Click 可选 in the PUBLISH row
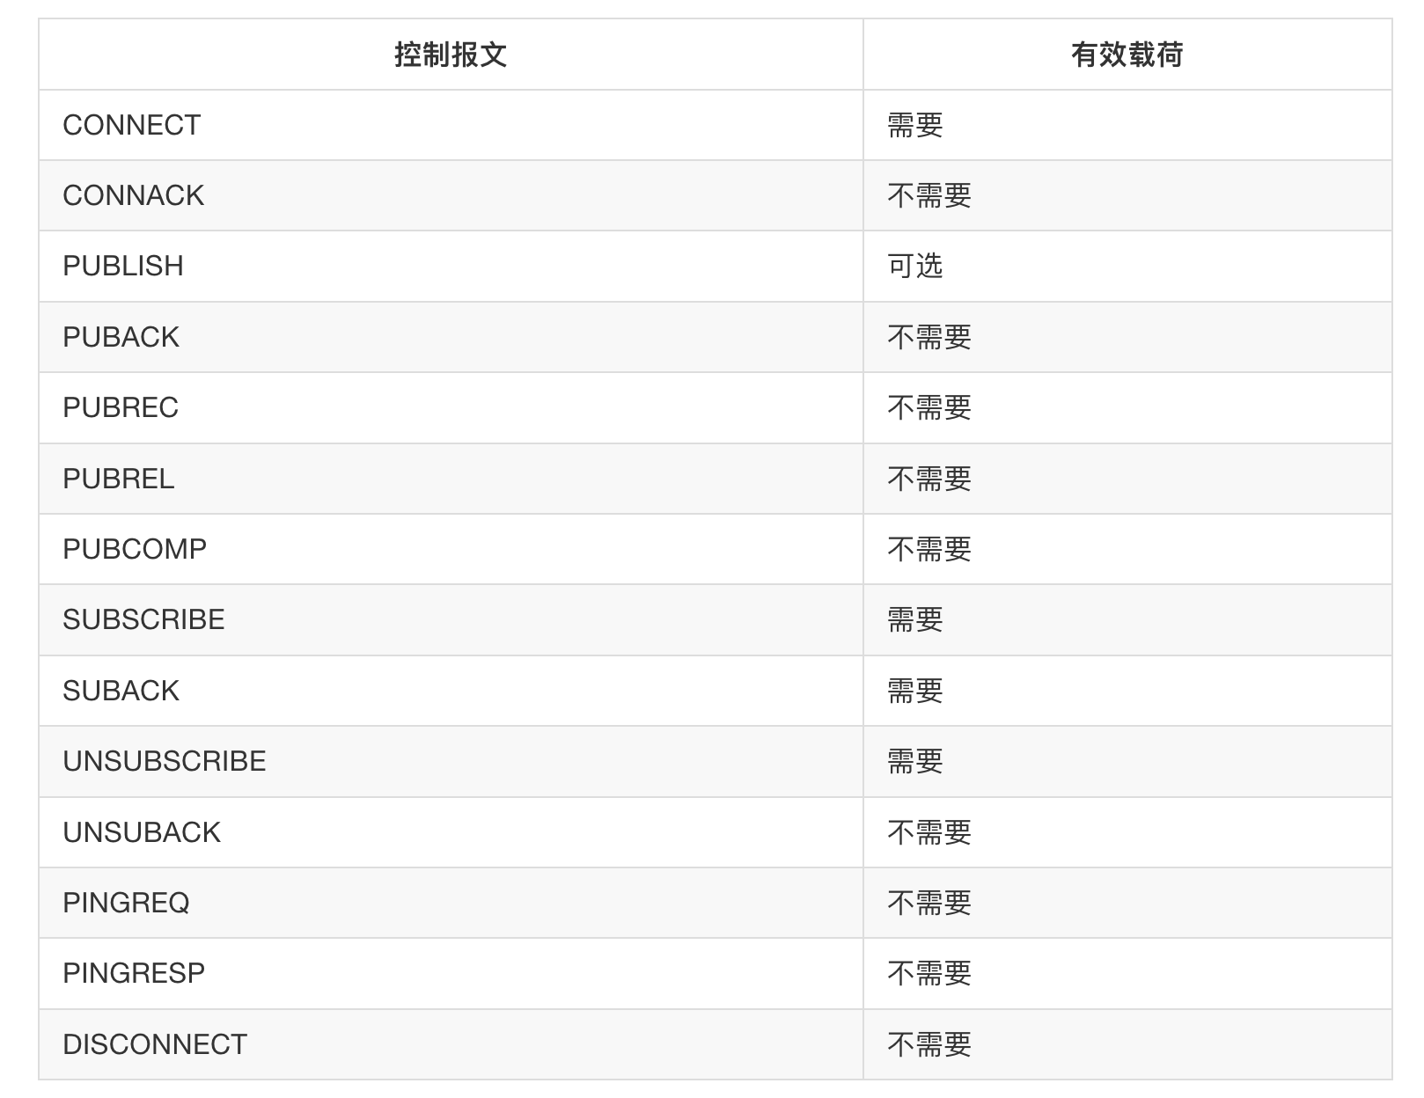 pyautogui.click(x=915, y=266)
